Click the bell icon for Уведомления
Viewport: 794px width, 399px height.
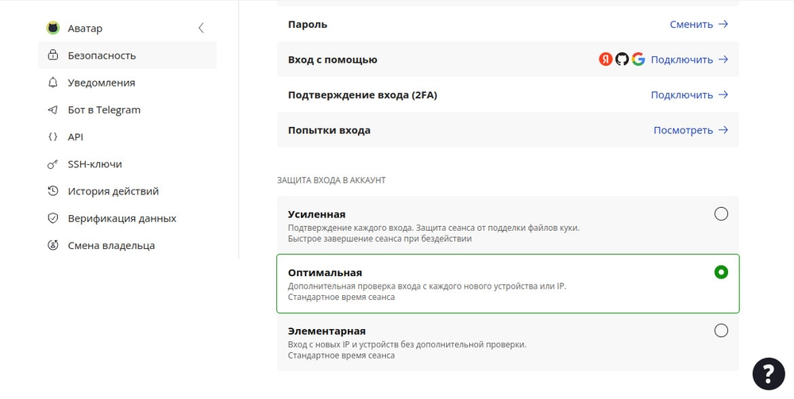[53, 82]
